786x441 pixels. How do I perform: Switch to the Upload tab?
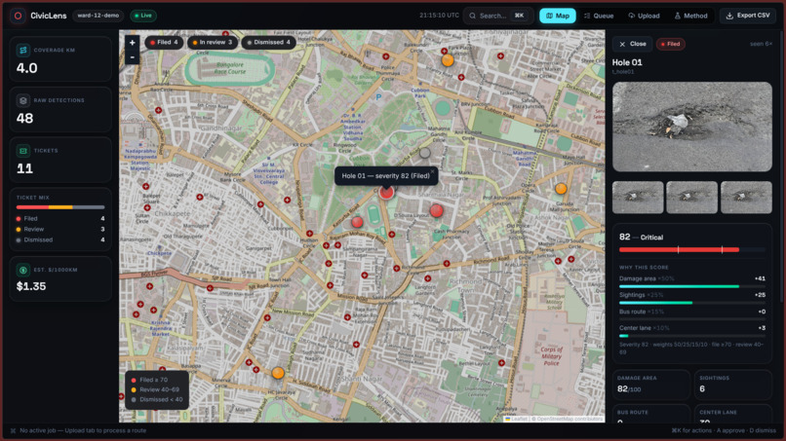(645, 16)
